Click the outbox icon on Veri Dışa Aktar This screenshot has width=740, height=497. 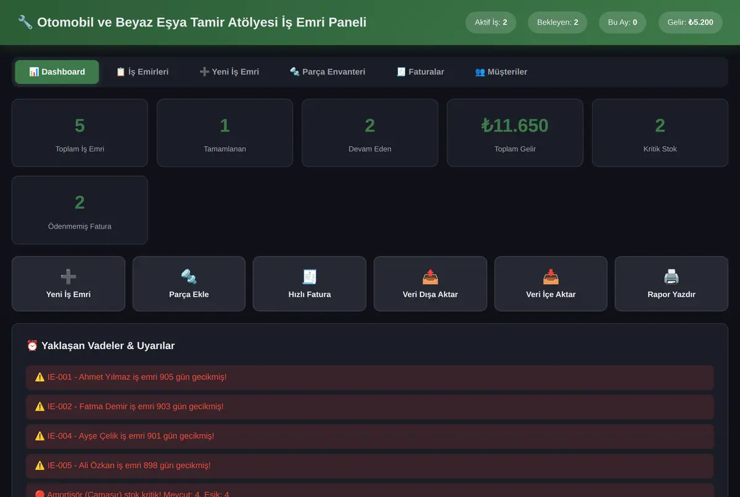(x=430, y=277)
